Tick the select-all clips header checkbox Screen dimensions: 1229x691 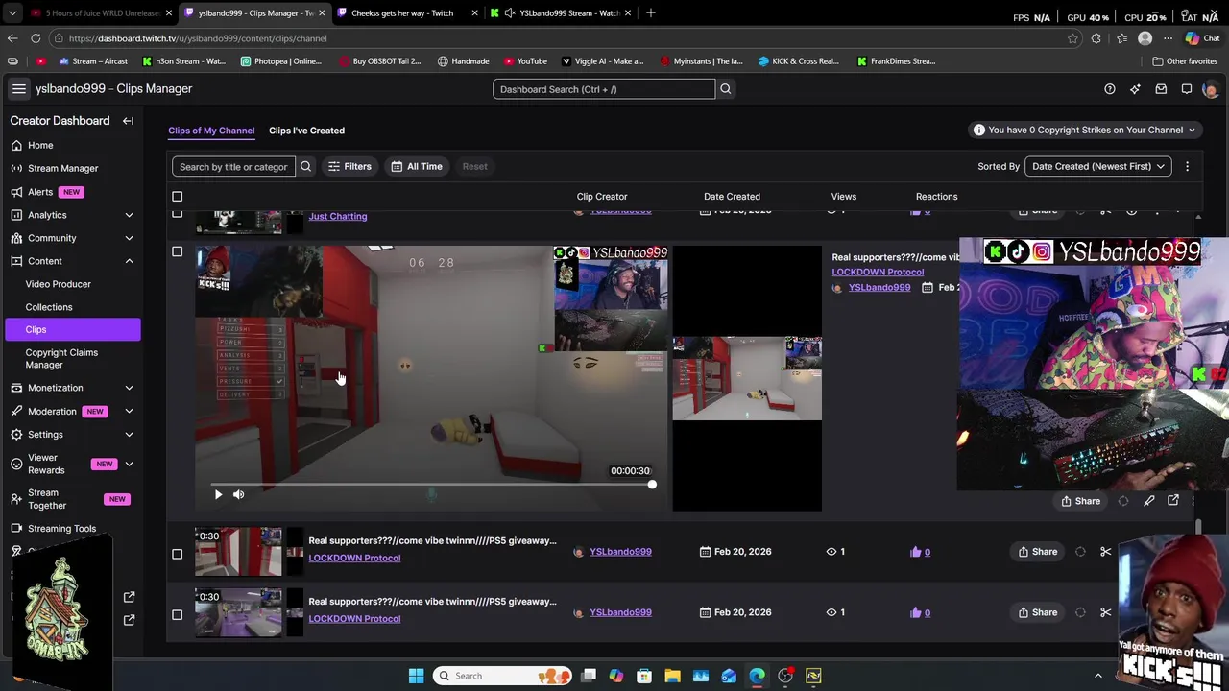coord(177,197)
